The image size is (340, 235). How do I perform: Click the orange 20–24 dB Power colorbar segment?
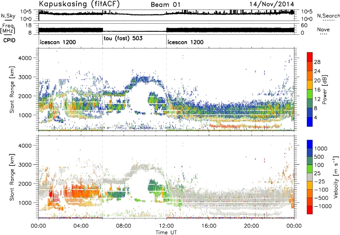(x=310, y=76)
